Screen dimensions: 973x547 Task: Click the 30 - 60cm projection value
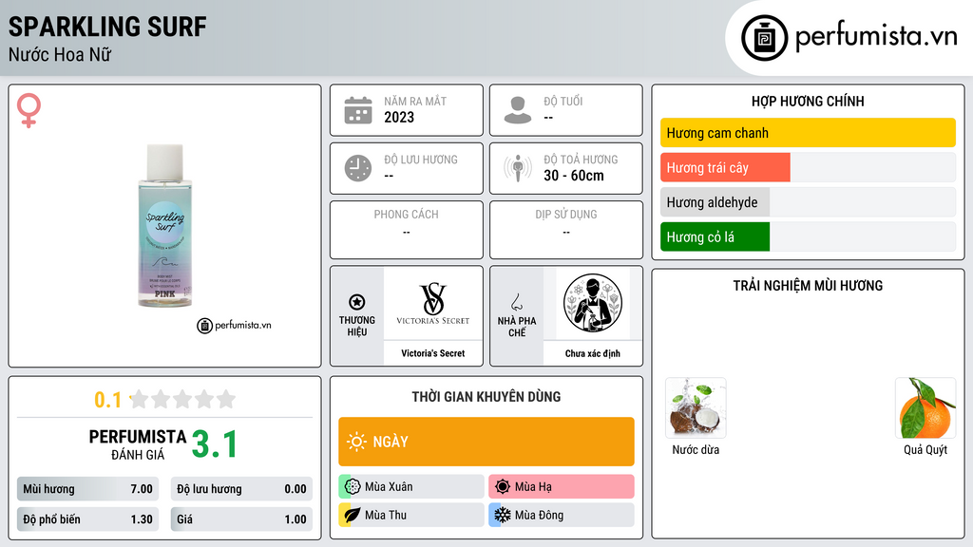(x=574, y=176)
